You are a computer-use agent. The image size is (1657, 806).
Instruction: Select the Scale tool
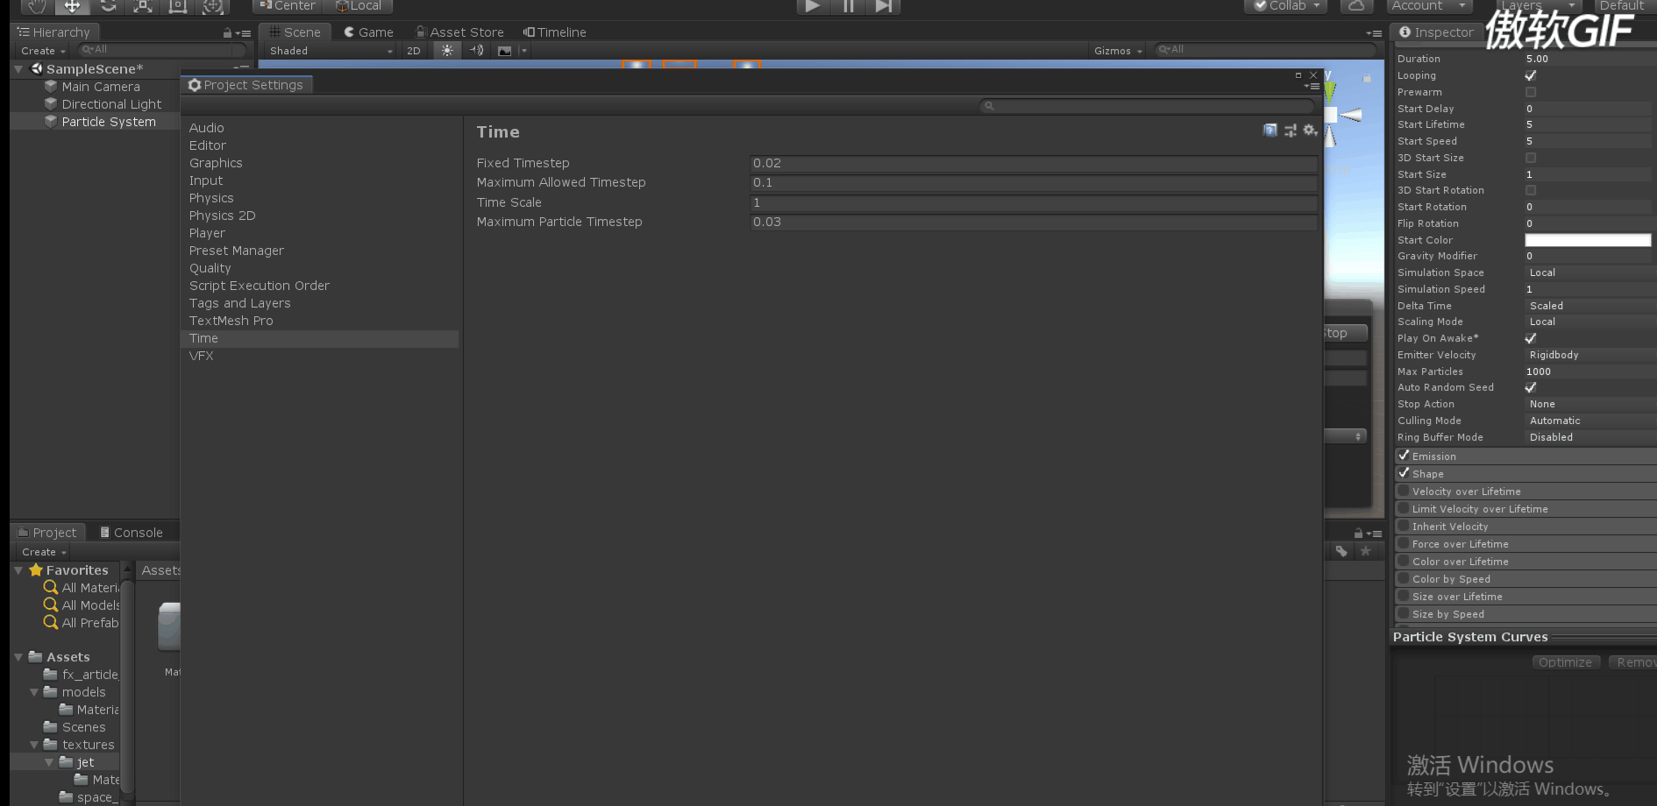pyautogui.click(x=143, y=6)
